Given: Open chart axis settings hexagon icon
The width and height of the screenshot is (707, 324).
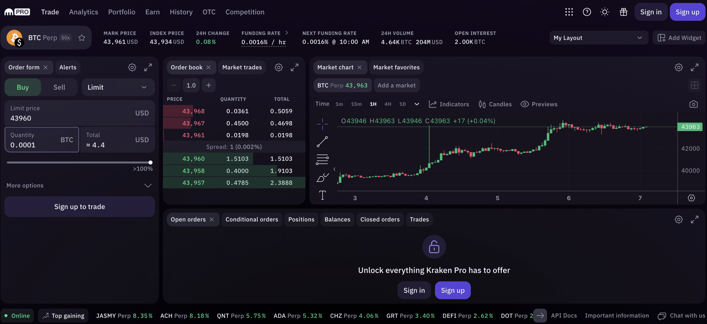Looking at the screenshot, I should point(691,198).
